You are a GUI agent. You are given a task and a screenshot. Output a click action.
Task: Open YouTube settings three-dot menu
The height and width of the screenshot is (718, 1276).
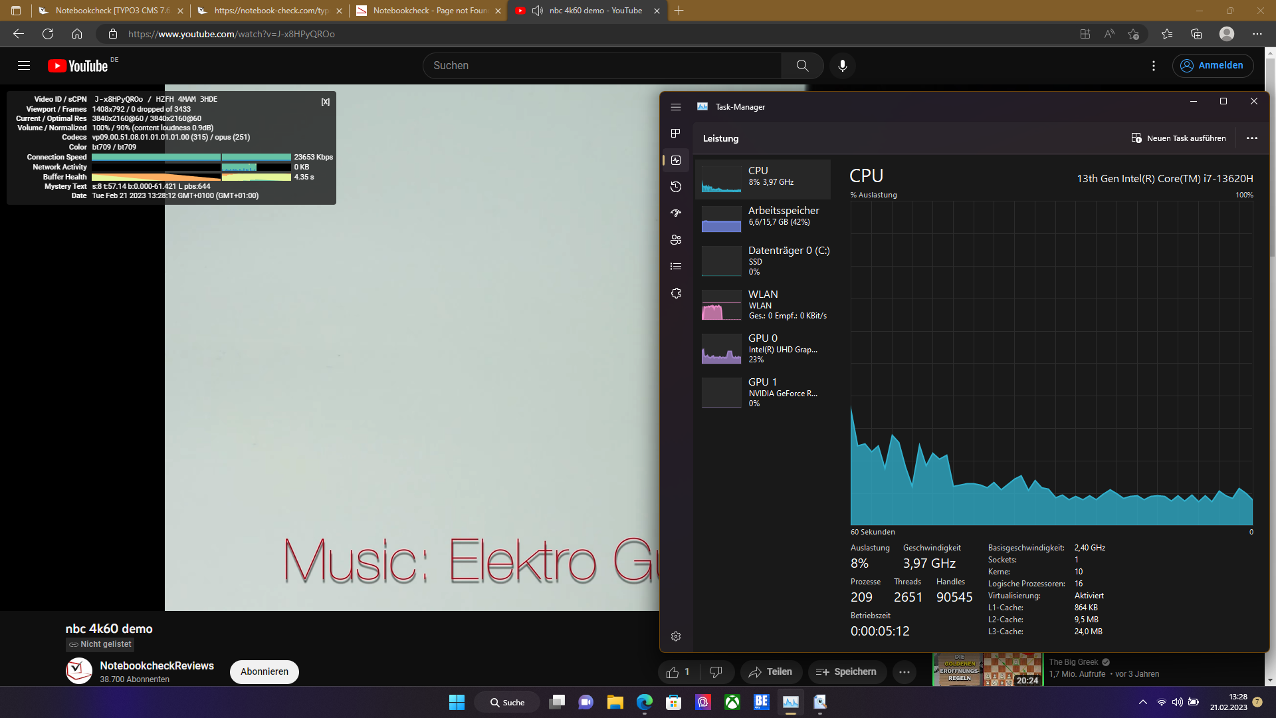(1154, 66)
